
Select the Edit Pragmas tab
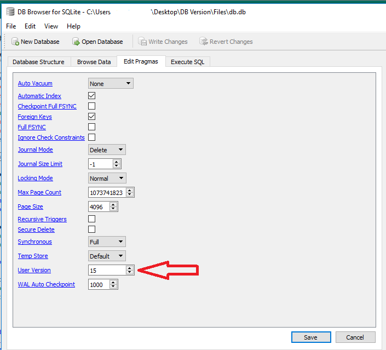[x=141, y=61]
